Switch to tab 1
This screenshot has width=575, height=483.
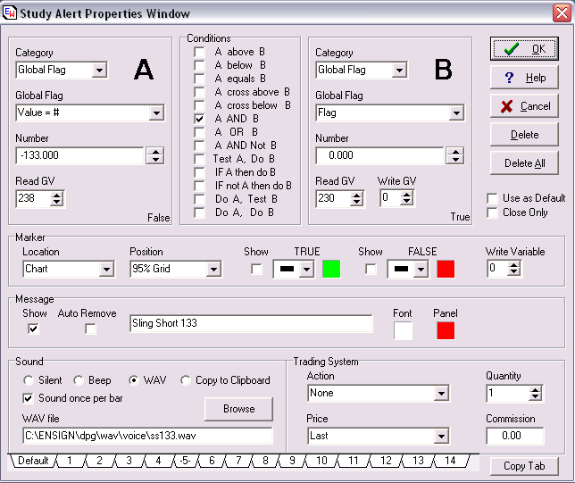tap(70, 461)
